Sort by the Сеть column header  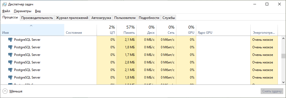click(x=166, y=30)
